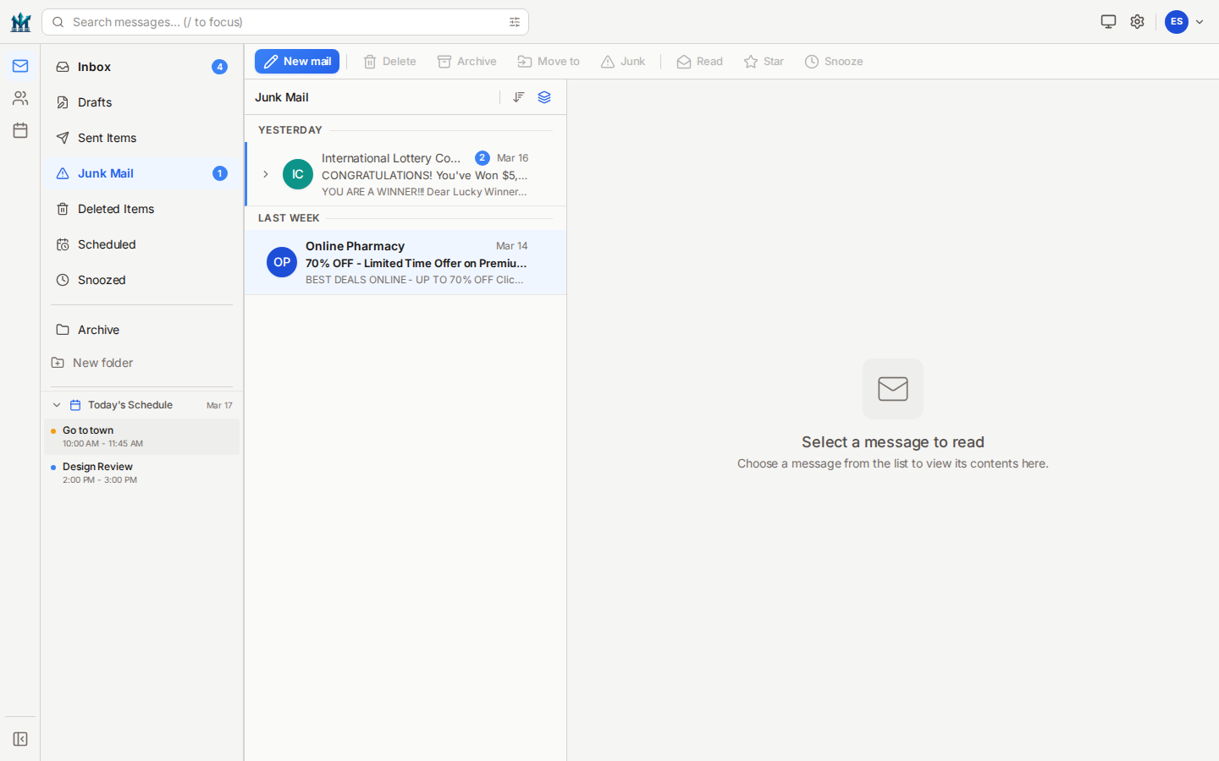The width and height of the screenshot is (1219, 761).
Task: Select the Sent Items folder
Action: click(x=107, y=138)
